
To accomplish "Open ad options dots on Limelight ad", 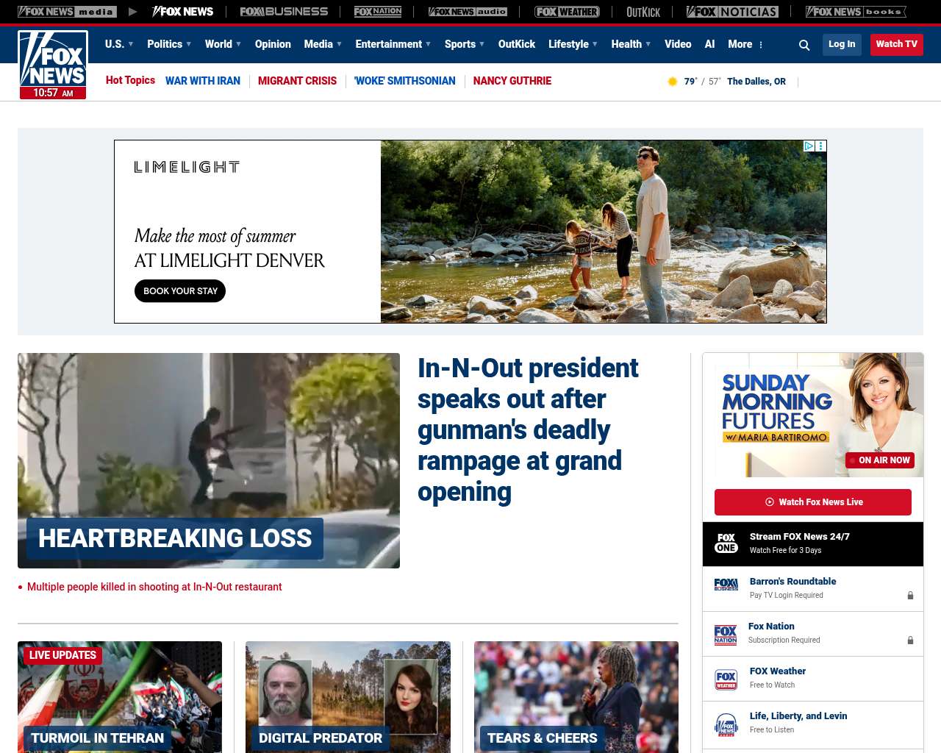I will (821, 146).
